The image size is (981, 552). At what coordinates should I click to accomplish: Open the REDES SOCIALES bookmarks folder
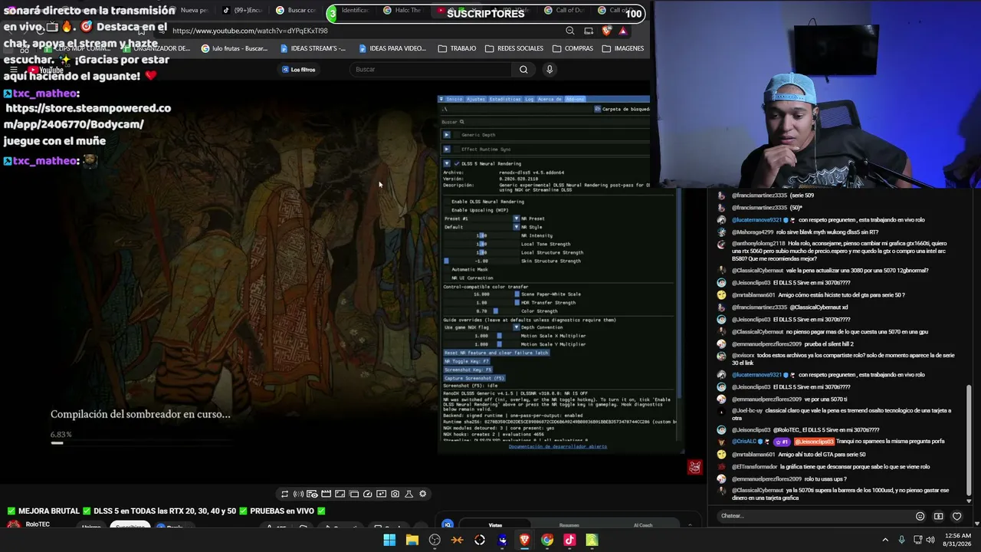point(514,48)
